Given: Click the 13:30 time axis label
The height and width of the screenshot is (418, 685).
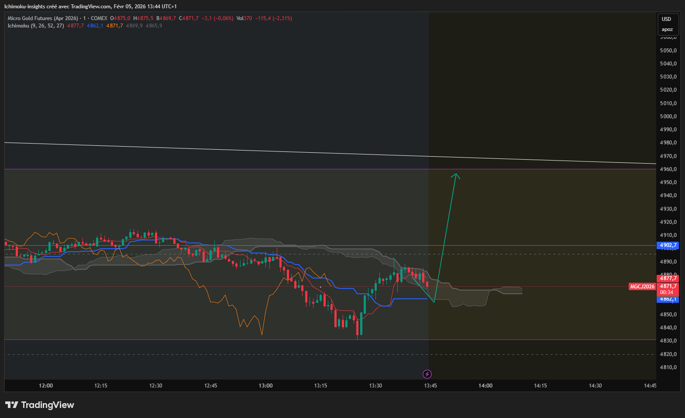Looking at the screenshot, I should click(375, 386).
